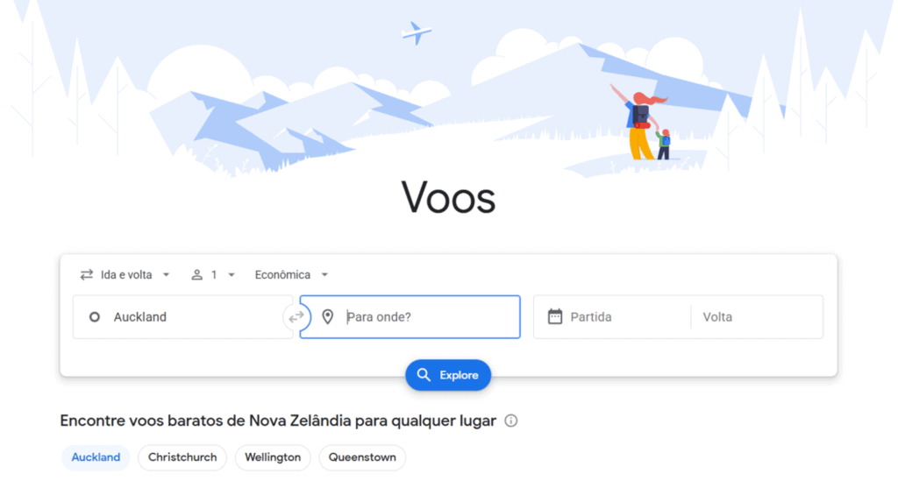
Task: Open the Partida departure date field
Action: coord(612,317)
